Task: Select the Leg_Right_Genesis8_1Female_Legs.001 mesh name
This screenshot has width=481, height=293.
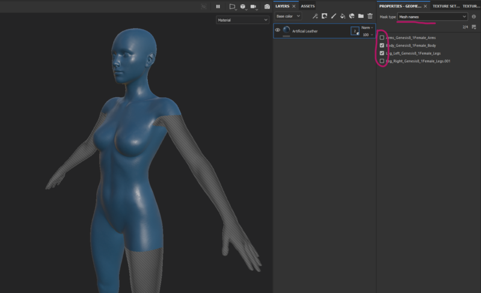Action: (418, 61)
